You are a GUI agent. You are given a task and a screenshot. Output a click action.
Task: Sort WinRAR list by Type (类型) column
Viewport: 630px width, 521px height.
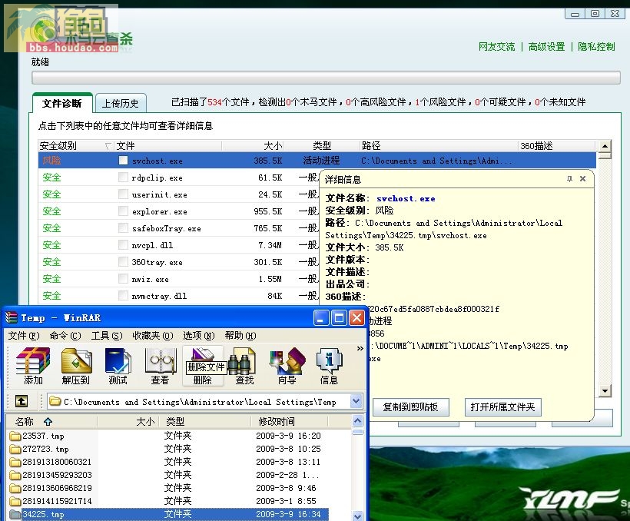(x=205, y=421)
